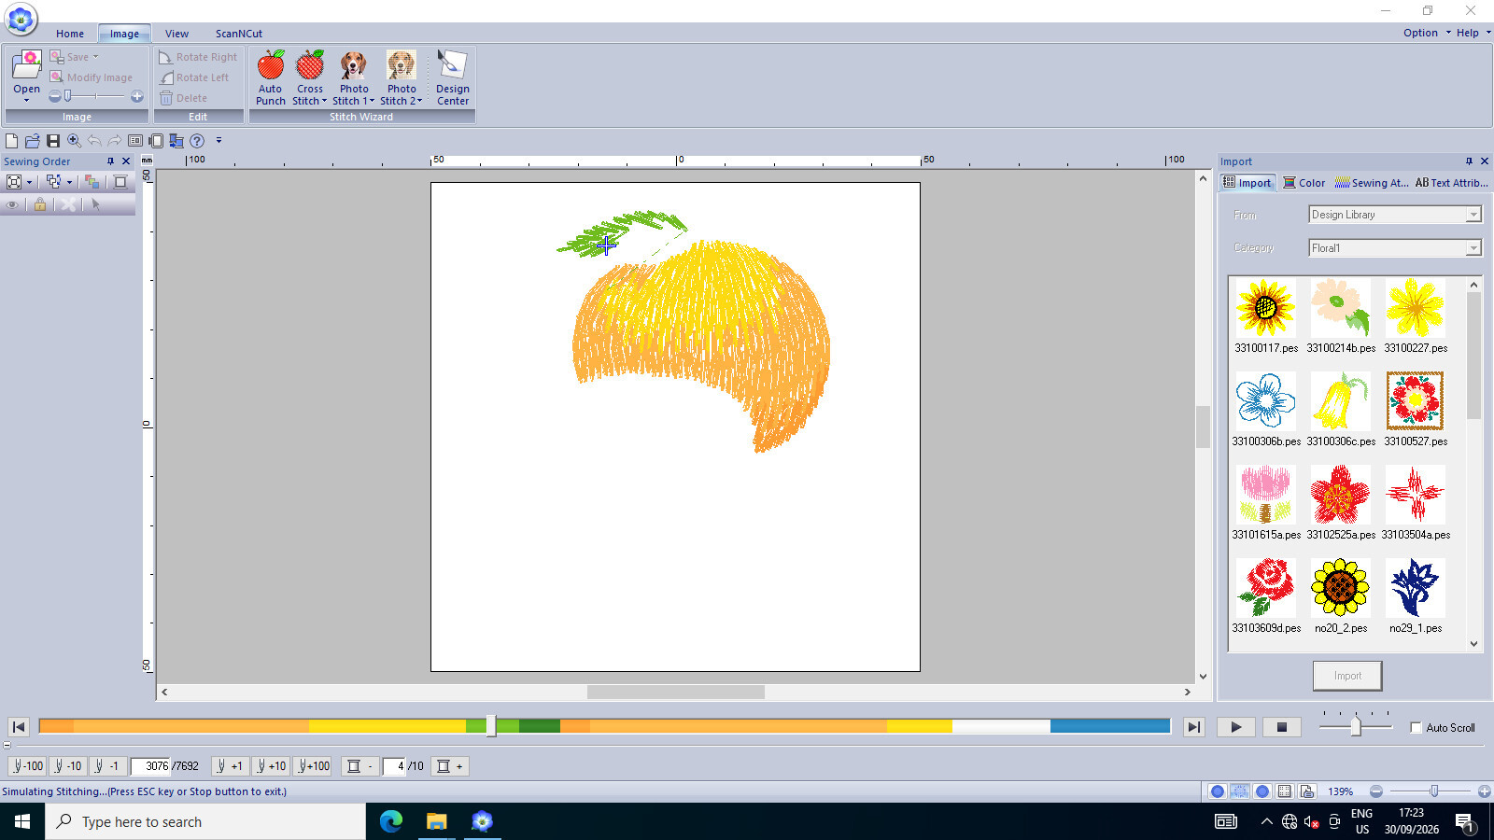Open the Design Center tool

(x=452, y=77)
